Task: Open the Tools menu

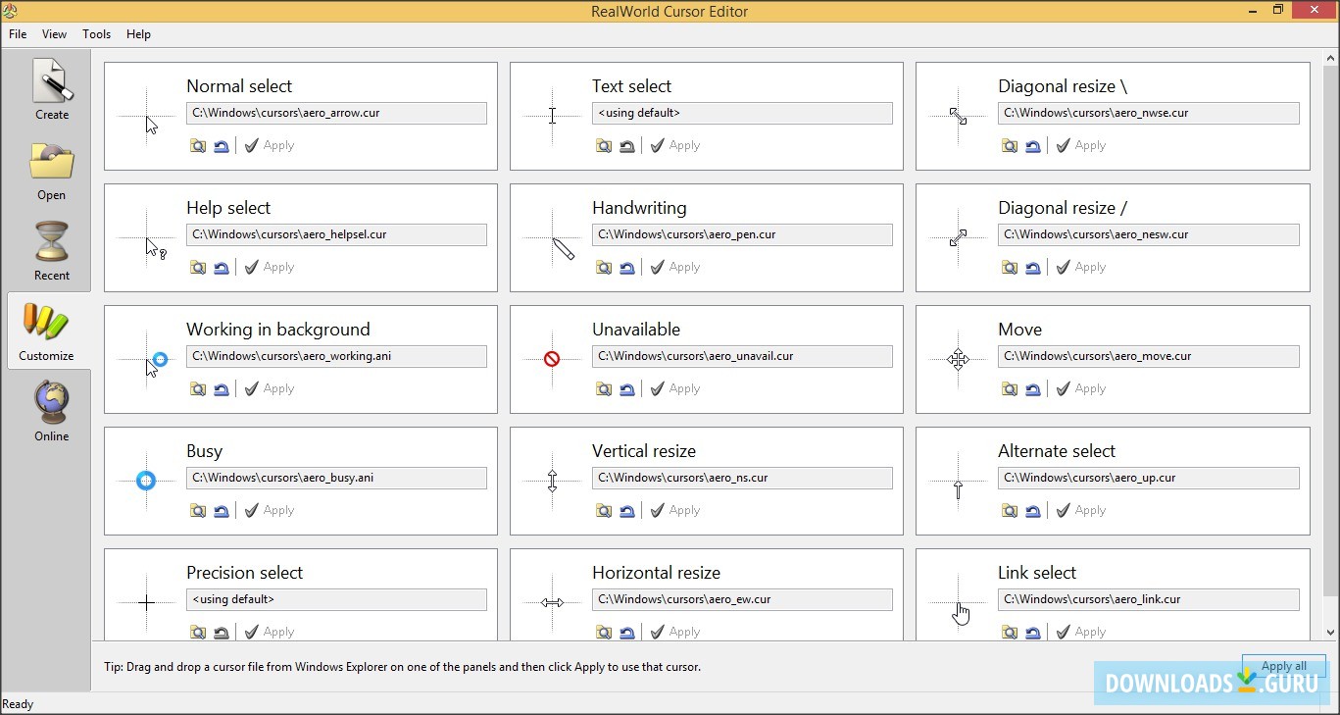Action: point(96,33)
